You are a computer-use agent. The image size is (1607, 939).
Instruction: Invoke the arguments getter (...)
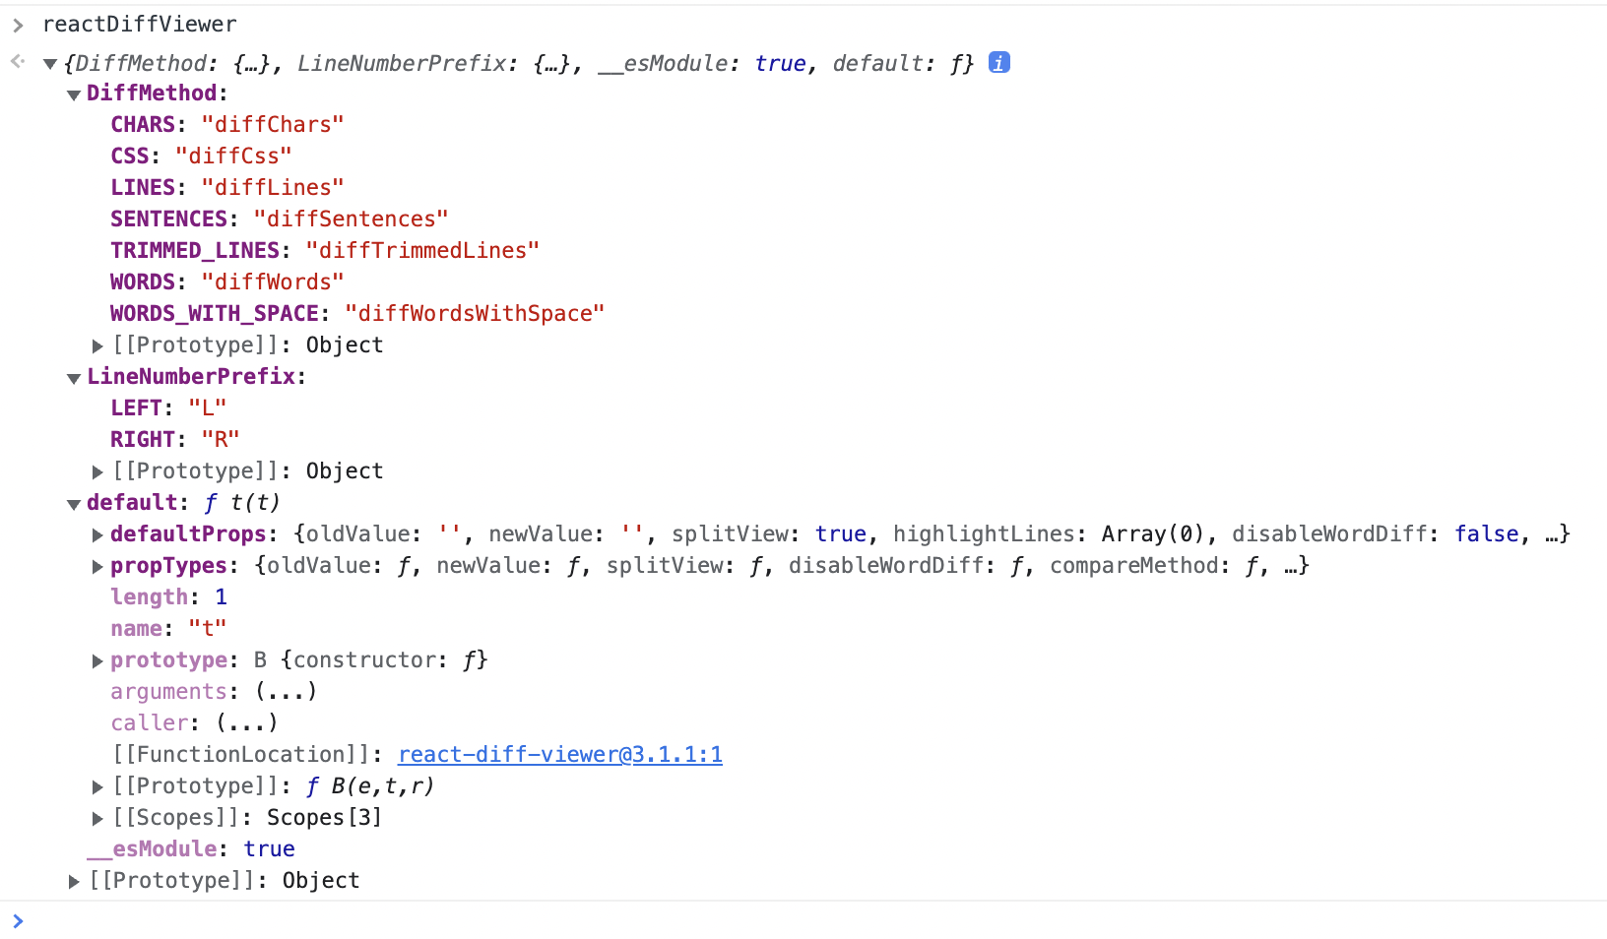[x=286, y=692]
